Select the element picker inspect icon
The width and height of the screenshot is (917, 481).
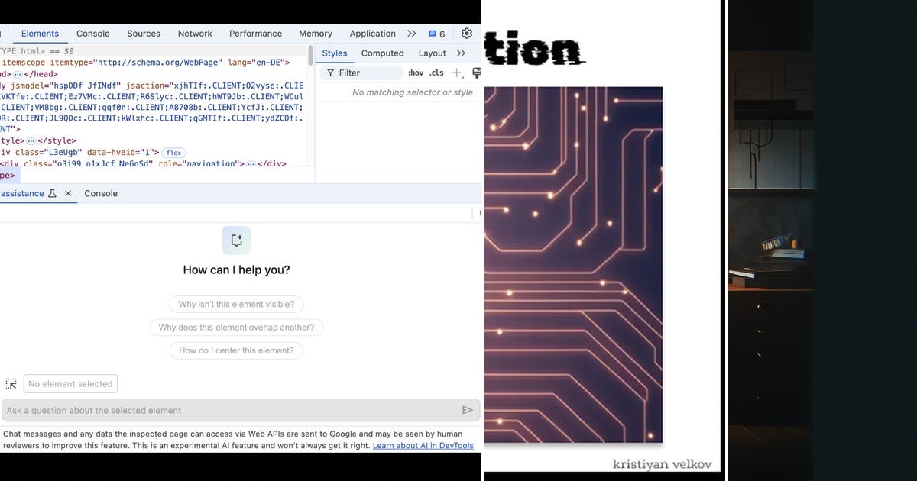pos(11,383)
